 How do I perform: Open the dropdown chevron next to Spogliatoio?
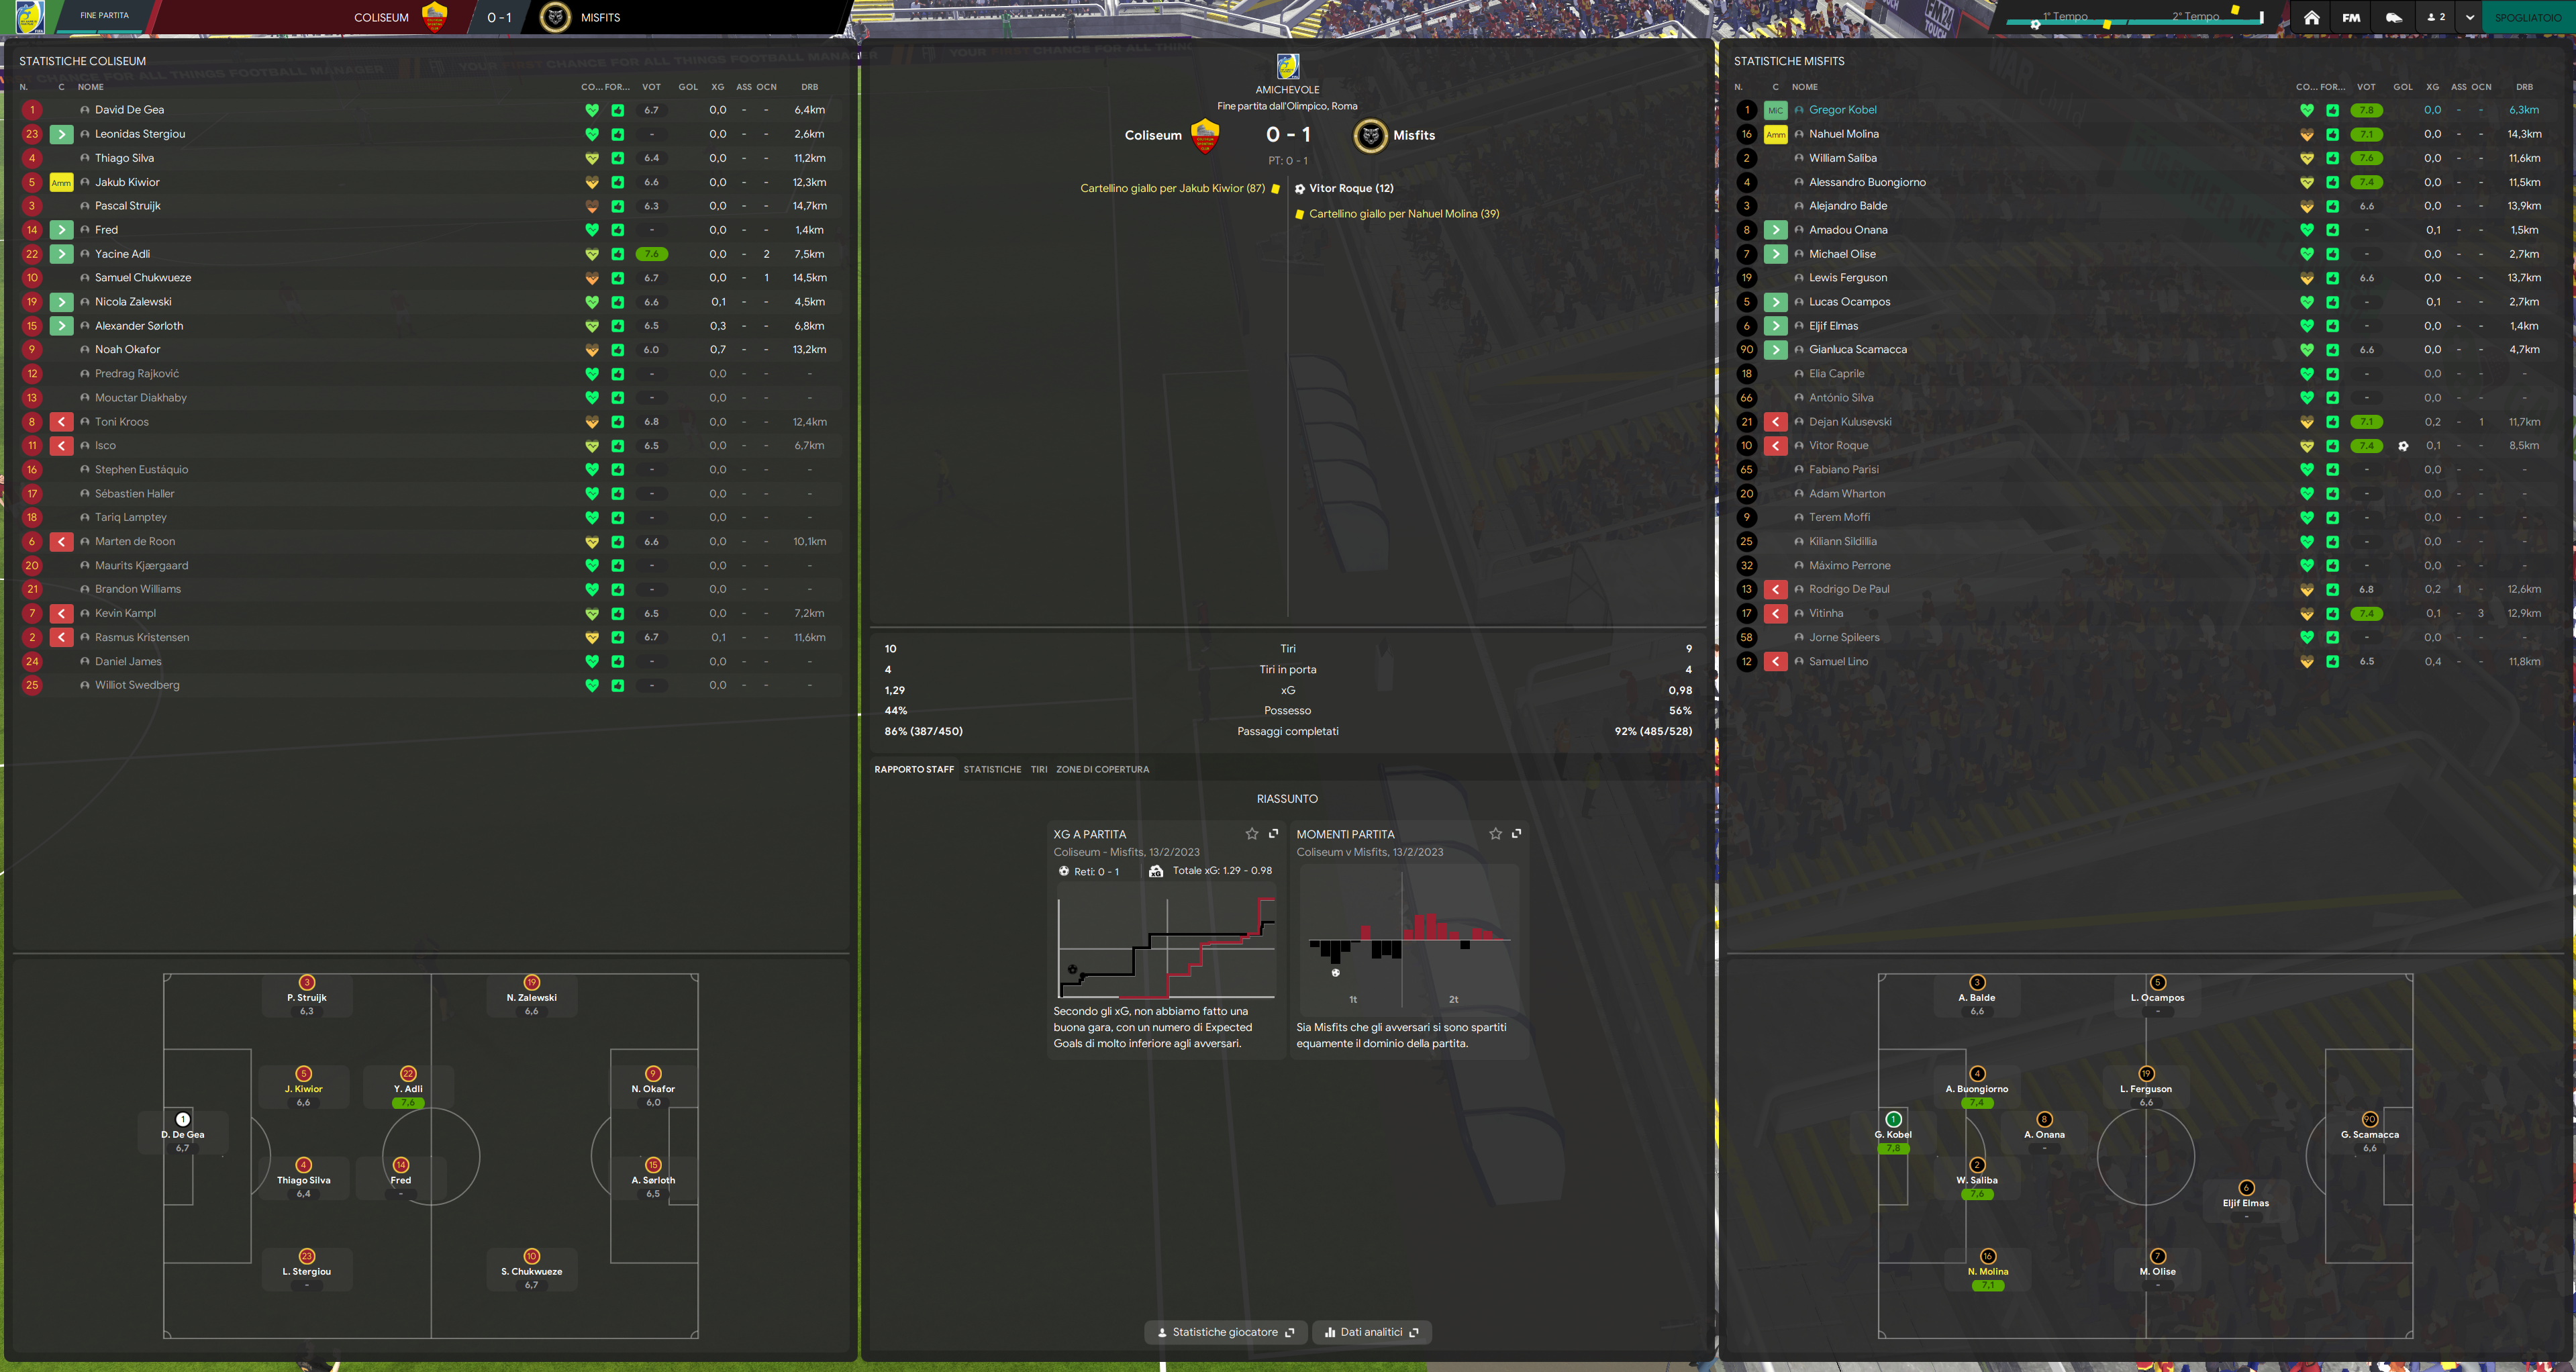2469,17
